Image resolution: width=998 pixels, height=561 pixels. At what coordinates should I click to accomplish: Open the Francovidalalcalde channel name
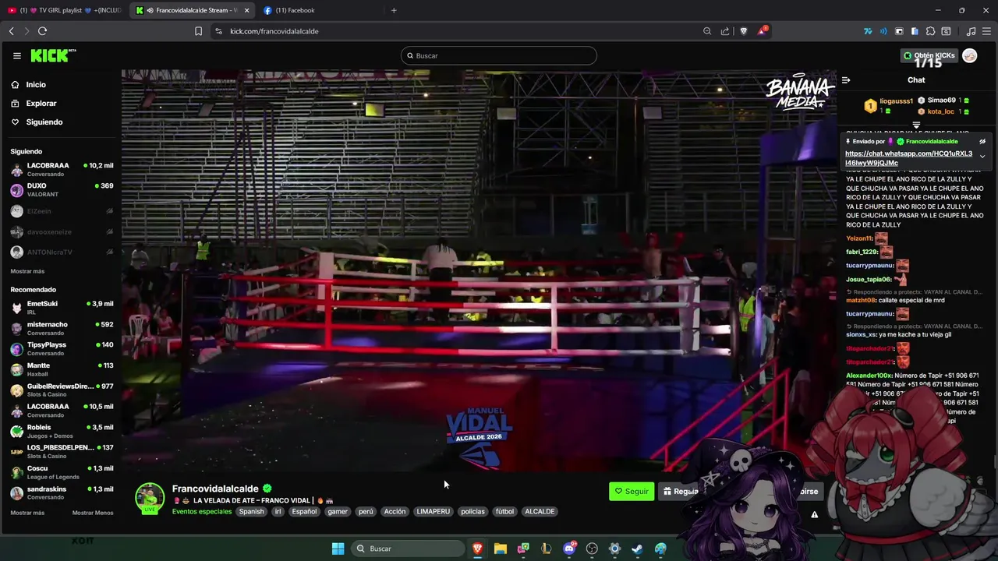pyautogui.click(x=215, y=489)
